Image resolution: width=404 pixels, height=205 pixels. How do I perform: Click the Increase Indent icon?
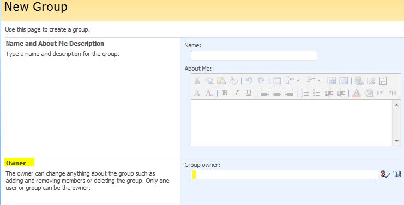click(x=341, y=93)
